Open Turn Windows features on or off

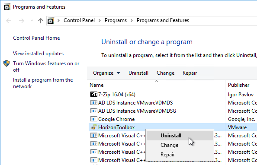46,67
